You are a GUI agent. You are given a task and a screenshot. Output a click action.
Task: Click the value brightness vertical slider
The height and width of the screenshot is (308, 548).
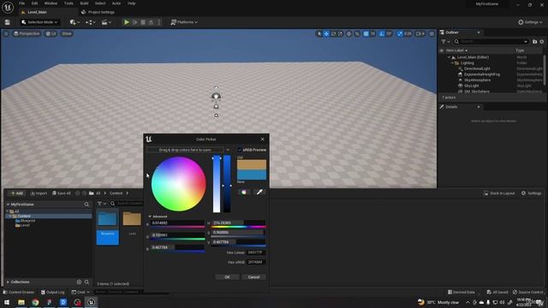point(227,184)
